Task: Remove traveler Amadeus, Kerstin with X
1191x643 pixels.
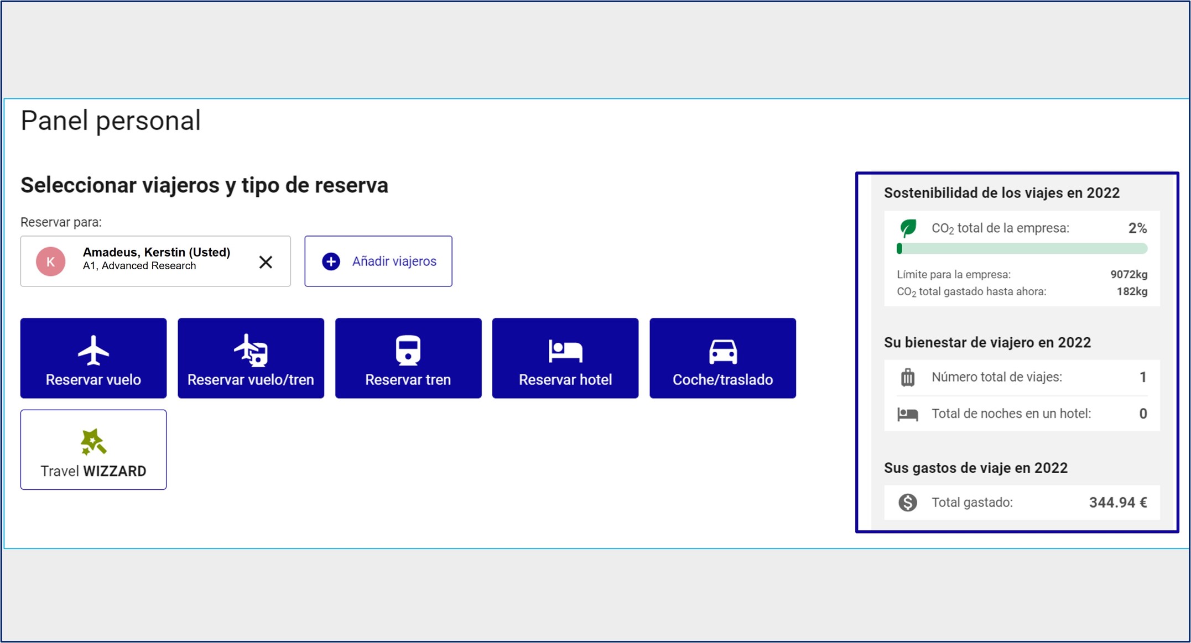Action: pos(266,262)
